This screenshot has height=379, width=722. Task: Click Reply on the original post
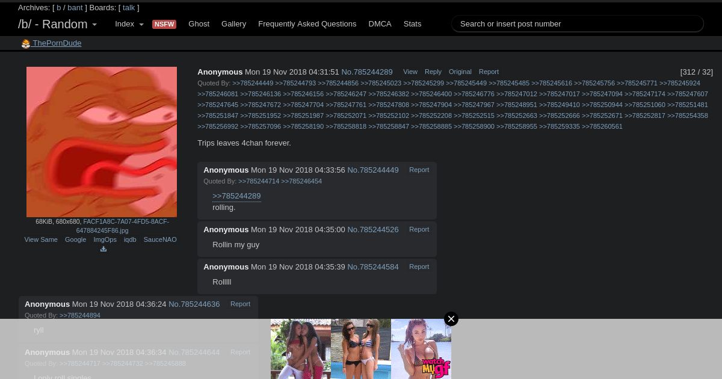433,72
